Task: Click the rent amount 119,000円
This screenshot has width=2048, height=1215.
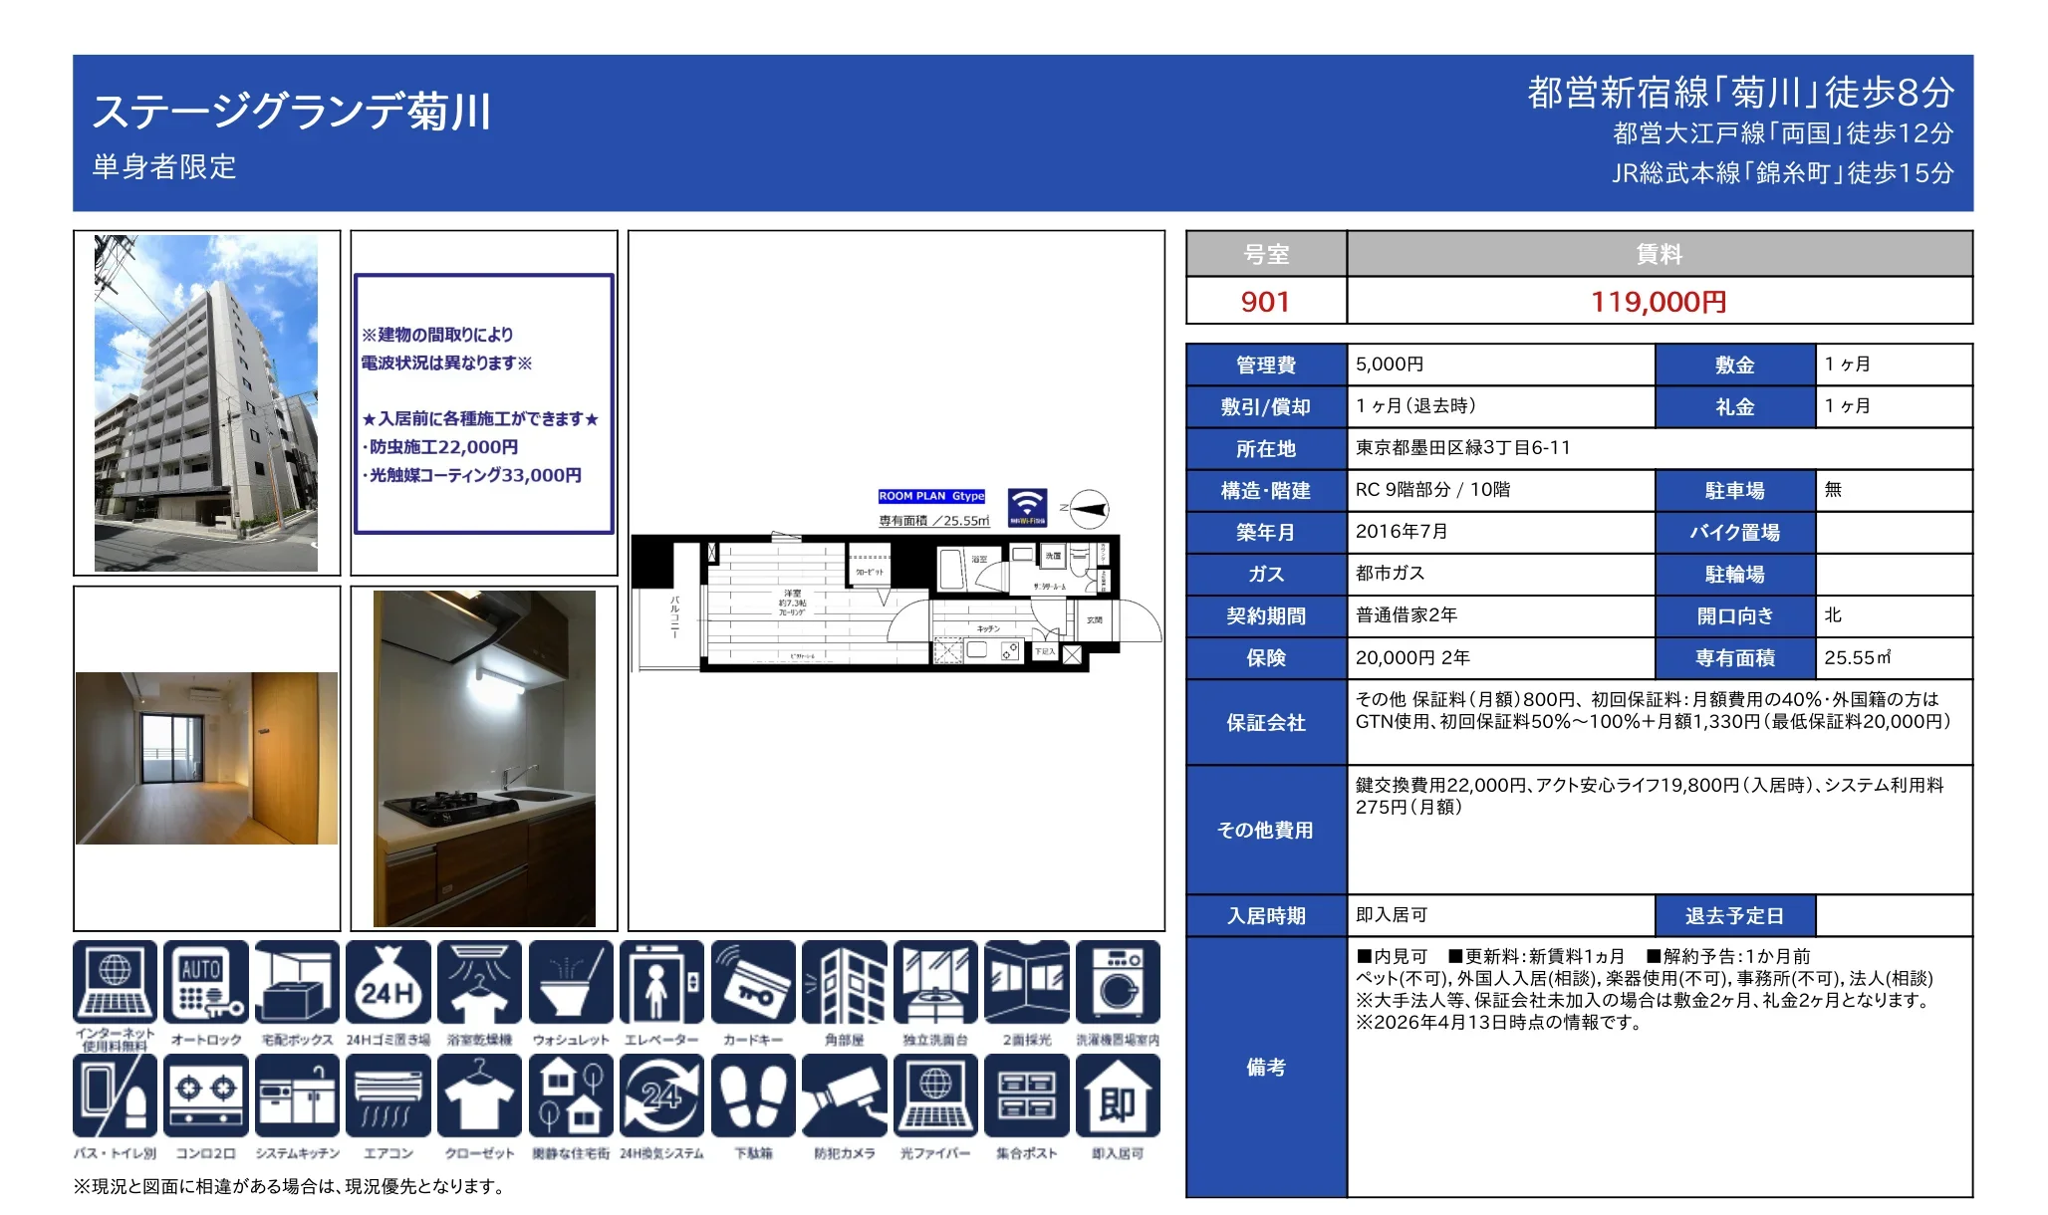Action: tap(1659, 302)
